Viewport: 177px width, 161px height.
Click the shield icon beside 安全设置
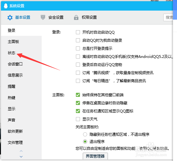(x=43, y=17)
